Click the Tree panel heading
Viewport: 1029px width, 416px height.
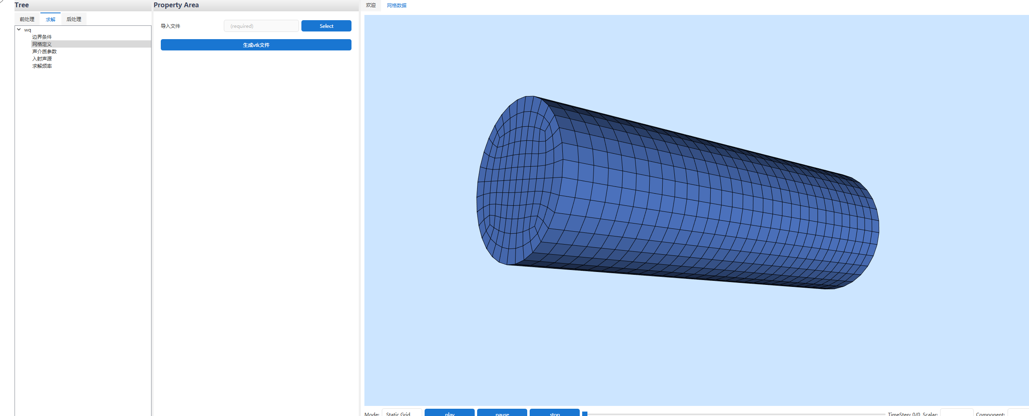pyautogui.click(x=22, y=5)
